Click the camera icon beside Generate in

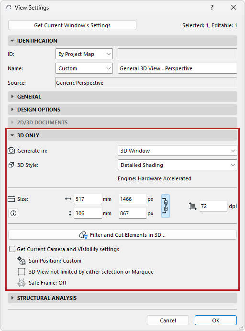11,151
